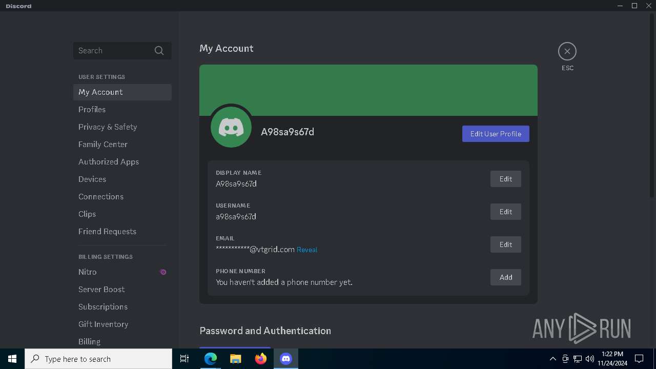Click the green profile banner
656x369 pixels.
coord(368,90)
